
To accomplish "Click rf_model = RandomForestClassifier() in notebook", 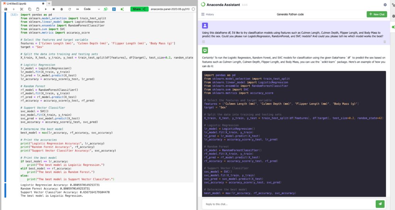I will 49,90.
